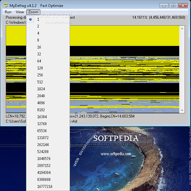Select zoom level 32
Image resolution: width=191 pixels, height=191 pixels.
coord(48,54)
